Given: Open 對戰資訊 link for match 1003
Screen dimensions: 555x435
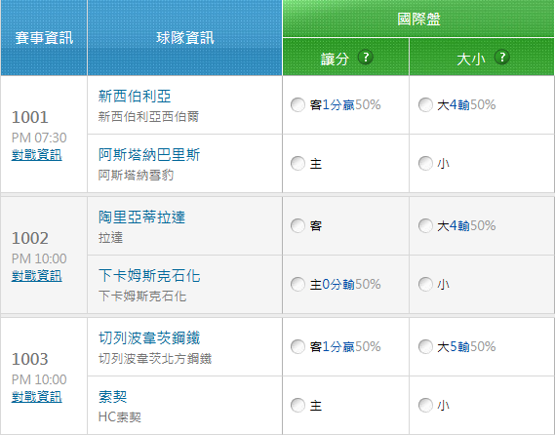Looking at the screenshot, I should click(x=37, y=397).
